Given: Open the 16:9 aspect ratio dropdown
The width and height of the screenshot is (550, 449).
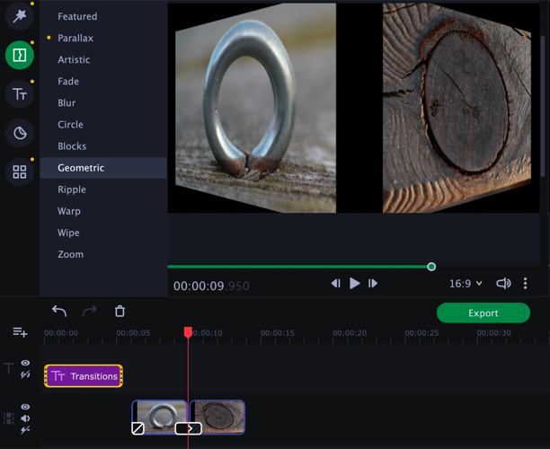Looking at the screenshot, I should coord(466,284).
